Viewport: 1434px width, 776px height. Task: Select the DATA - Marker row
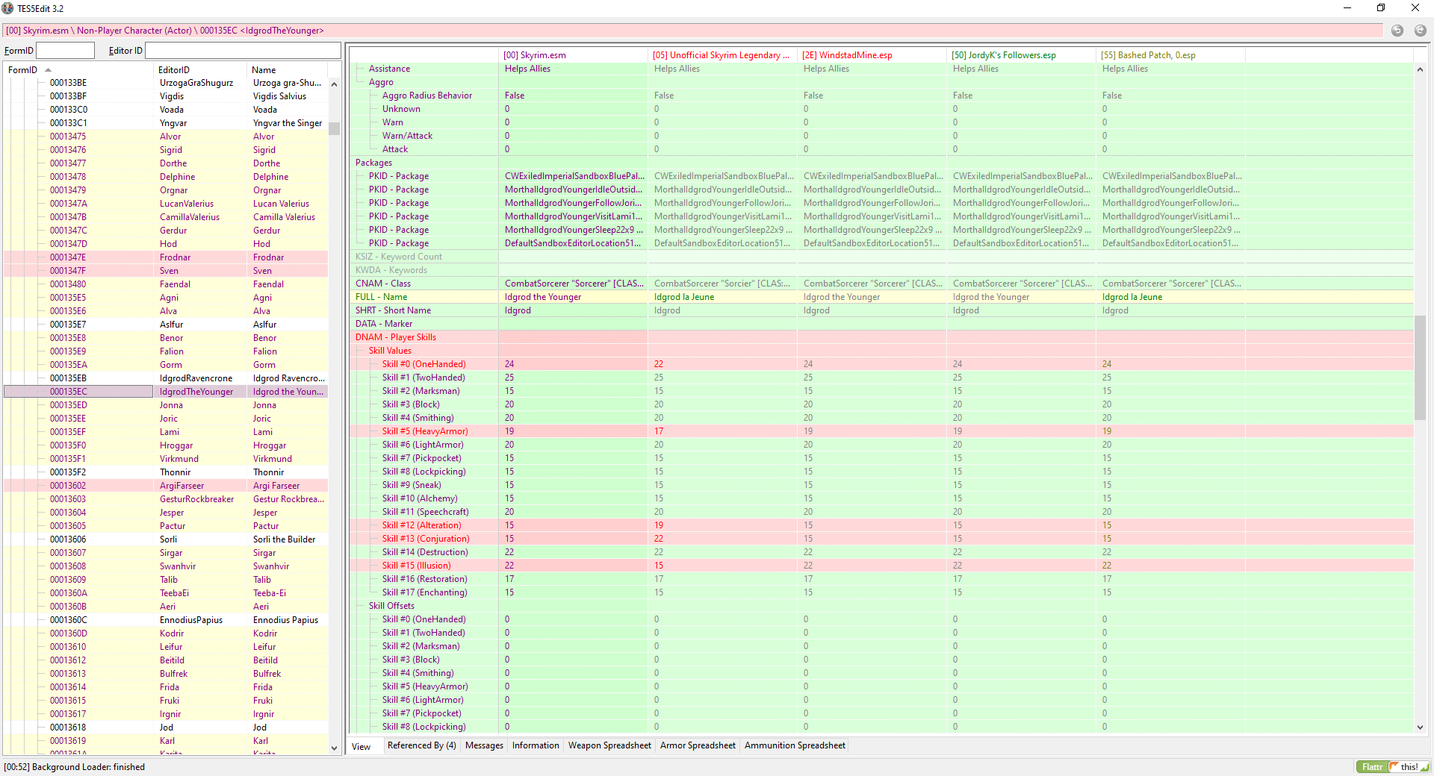881,324
